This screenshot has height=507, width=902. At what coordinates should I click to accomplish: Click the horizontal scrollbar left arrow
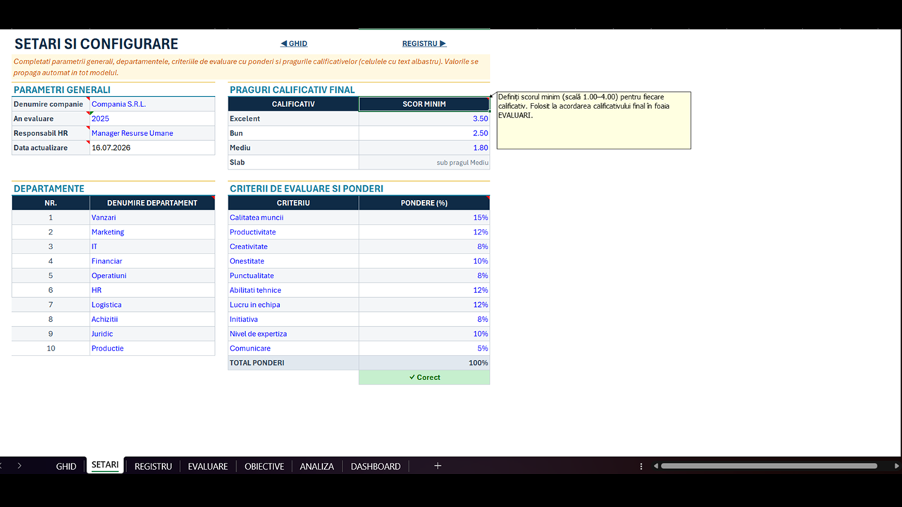coord(656,466)
